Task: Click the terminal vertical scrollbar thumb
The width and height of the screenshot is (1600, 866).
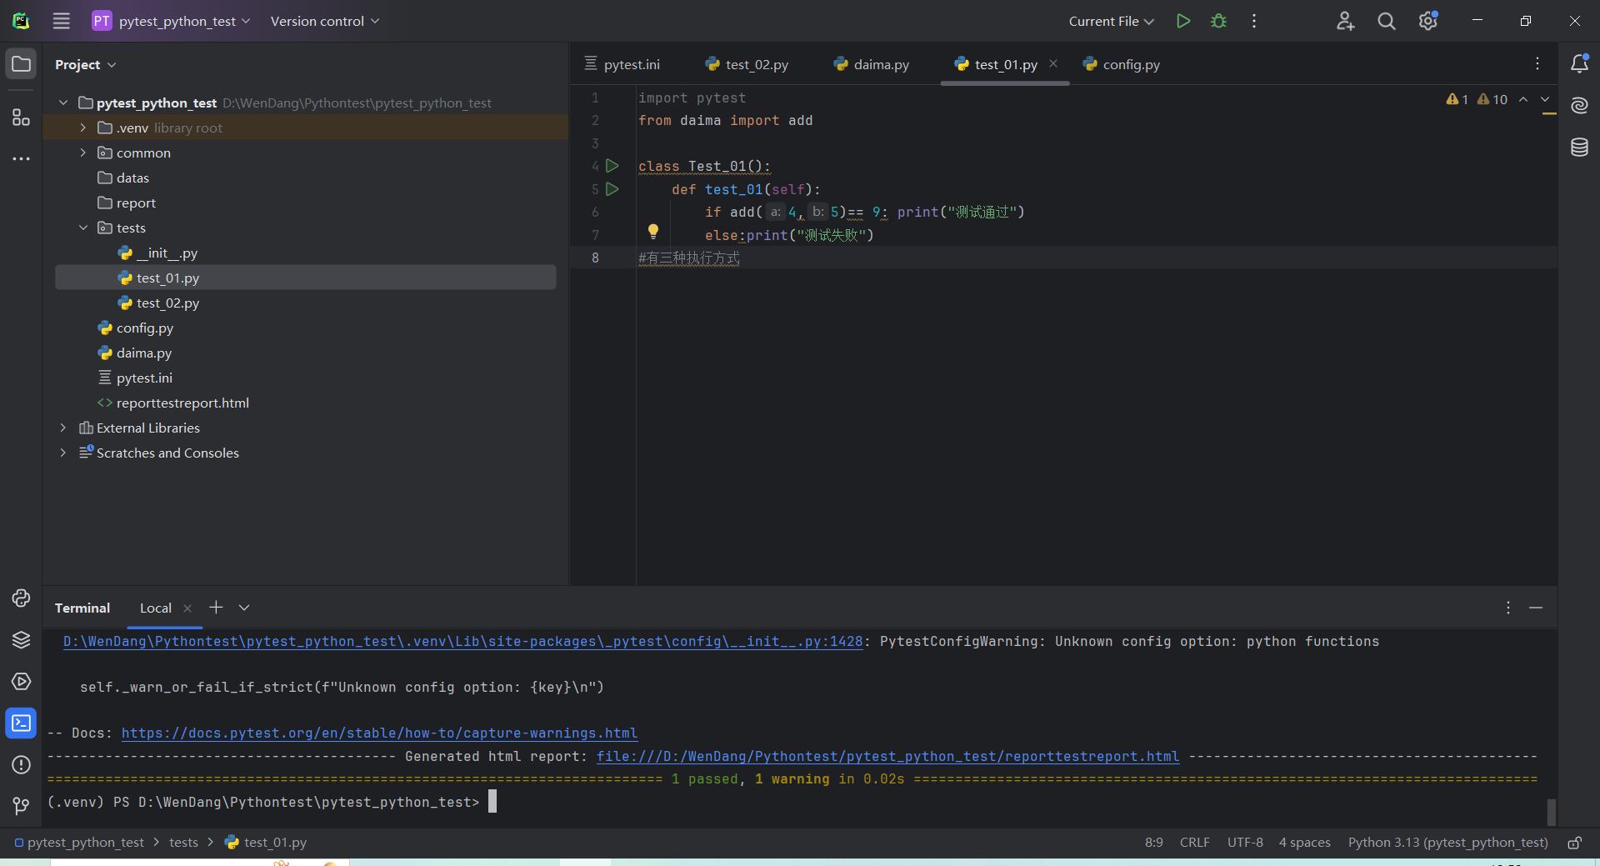Action: coord(1551,811)
